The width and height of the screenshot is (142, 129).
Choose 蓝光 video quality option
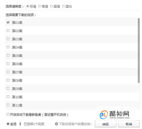(64, 6)
